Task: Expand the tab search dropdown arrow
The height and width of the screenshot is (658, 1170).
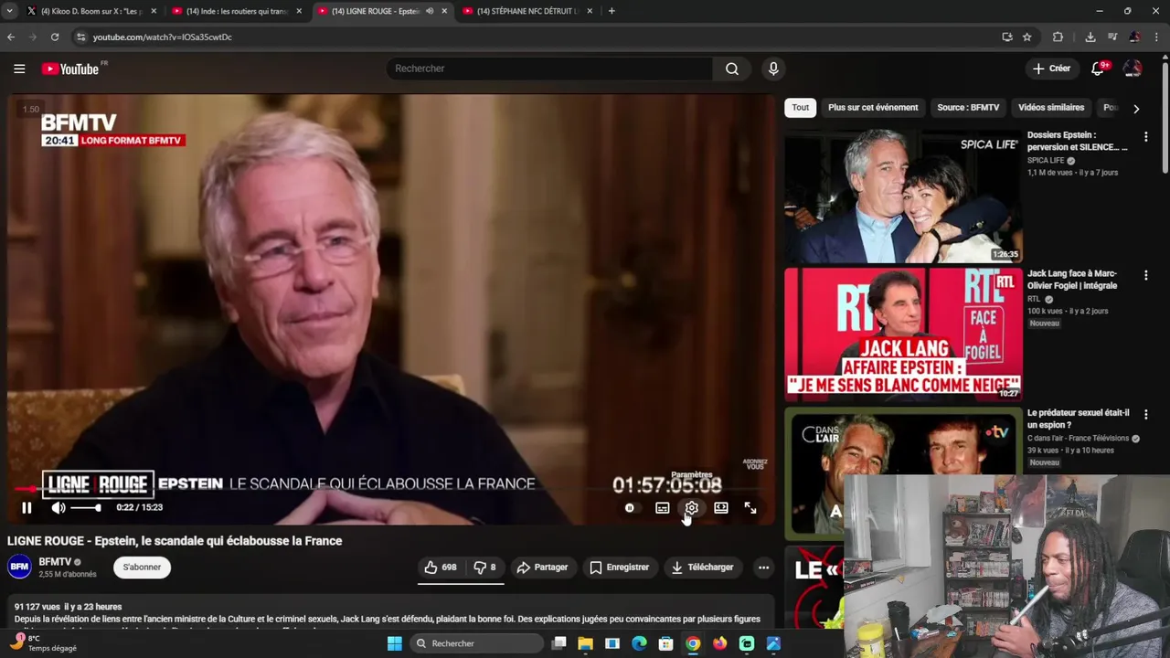Action: click(10, 11)
